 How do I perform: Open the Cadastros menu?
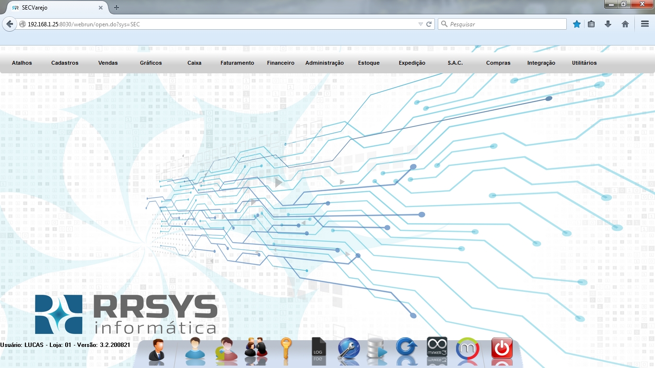pyautogui.click(x=65, y=63)
